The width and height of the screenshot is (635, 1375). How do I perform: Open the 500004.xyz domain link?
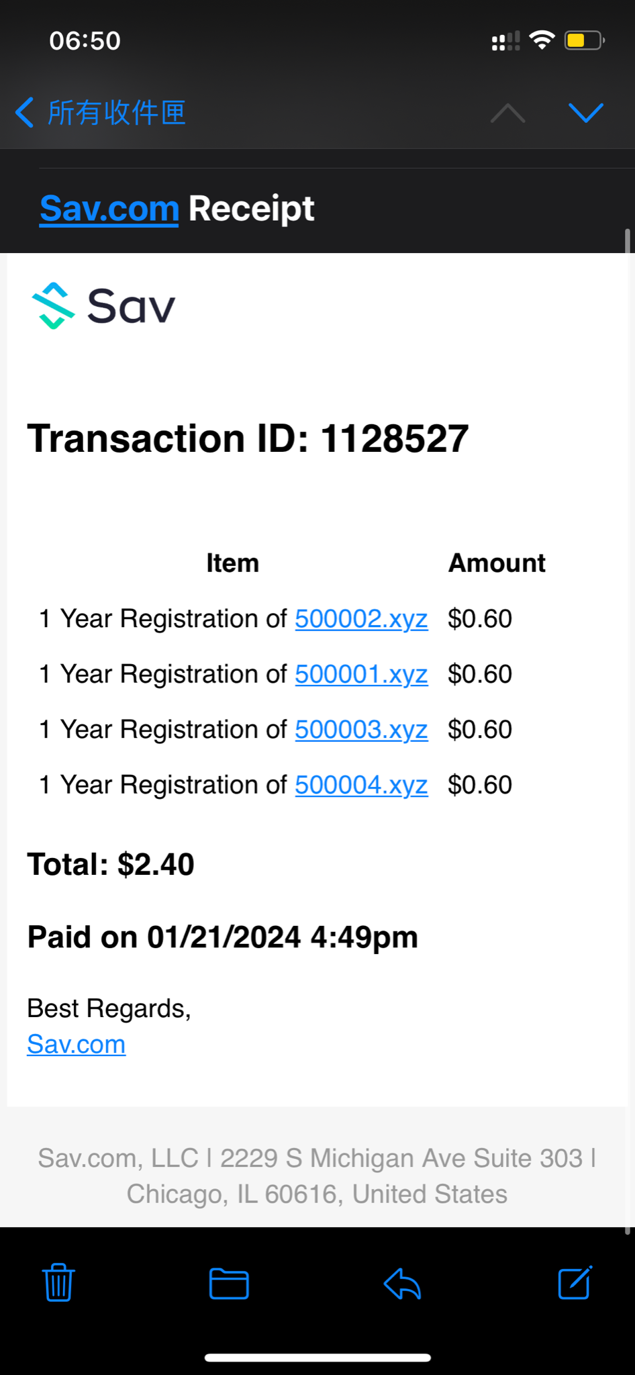tap(361, 785)
